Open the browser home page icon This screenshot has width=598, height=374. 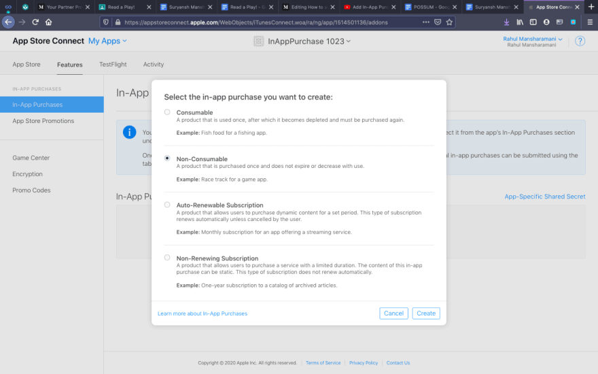coord(48,22)
